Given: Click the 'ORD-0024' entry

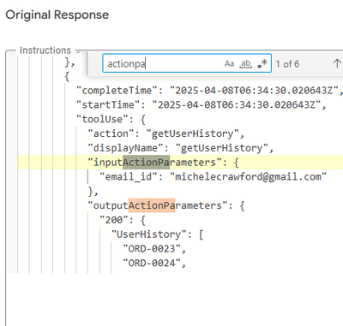Looking at the screenshot, I should coord(152,263).
